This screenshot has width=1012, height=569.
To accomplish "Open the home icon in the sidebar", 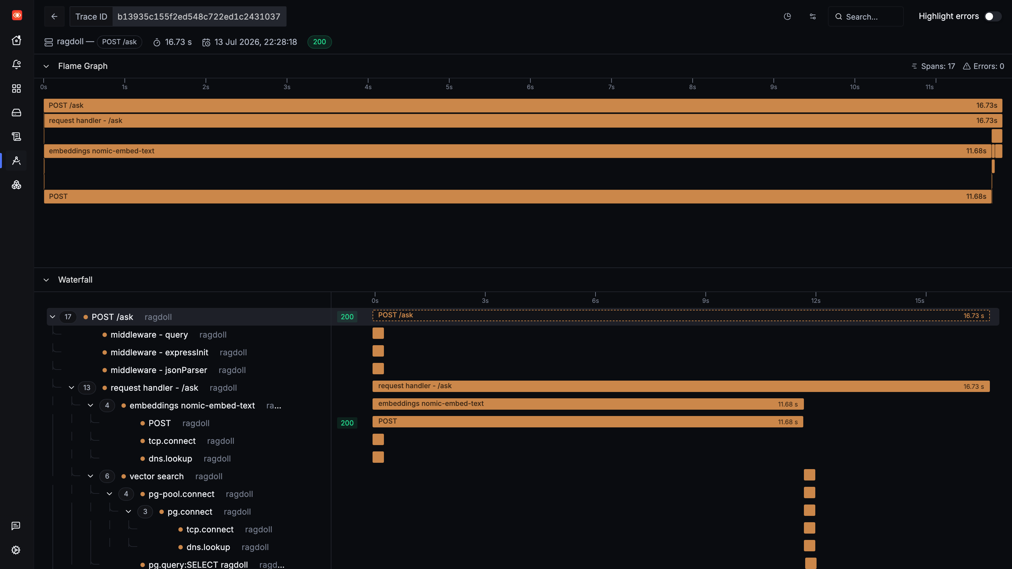I will pos(16,40).
